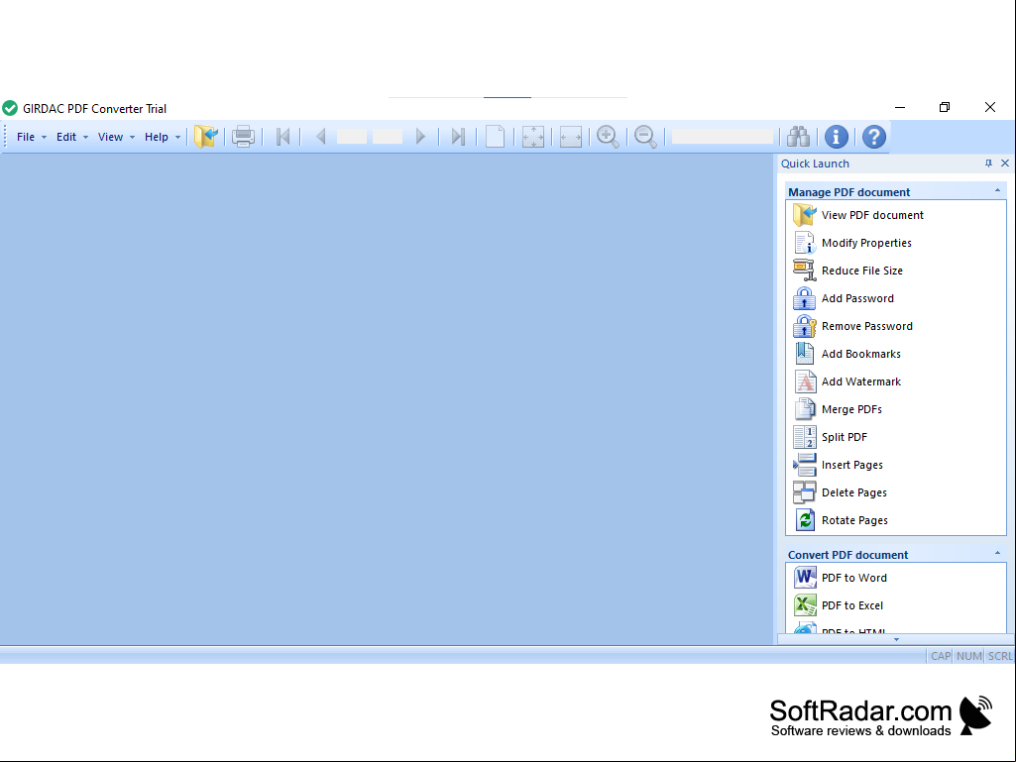
Task: Click the Open file folder toolbar icon
Action: 205,137
